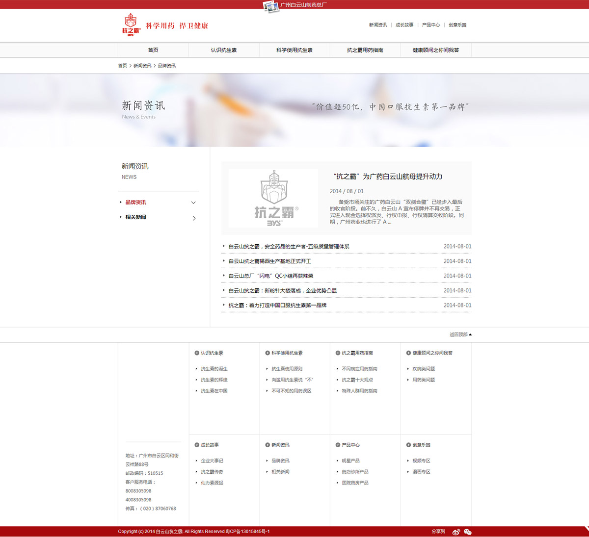Go to 健康顾问之你问我答 in navigation

tap(436, 50)
